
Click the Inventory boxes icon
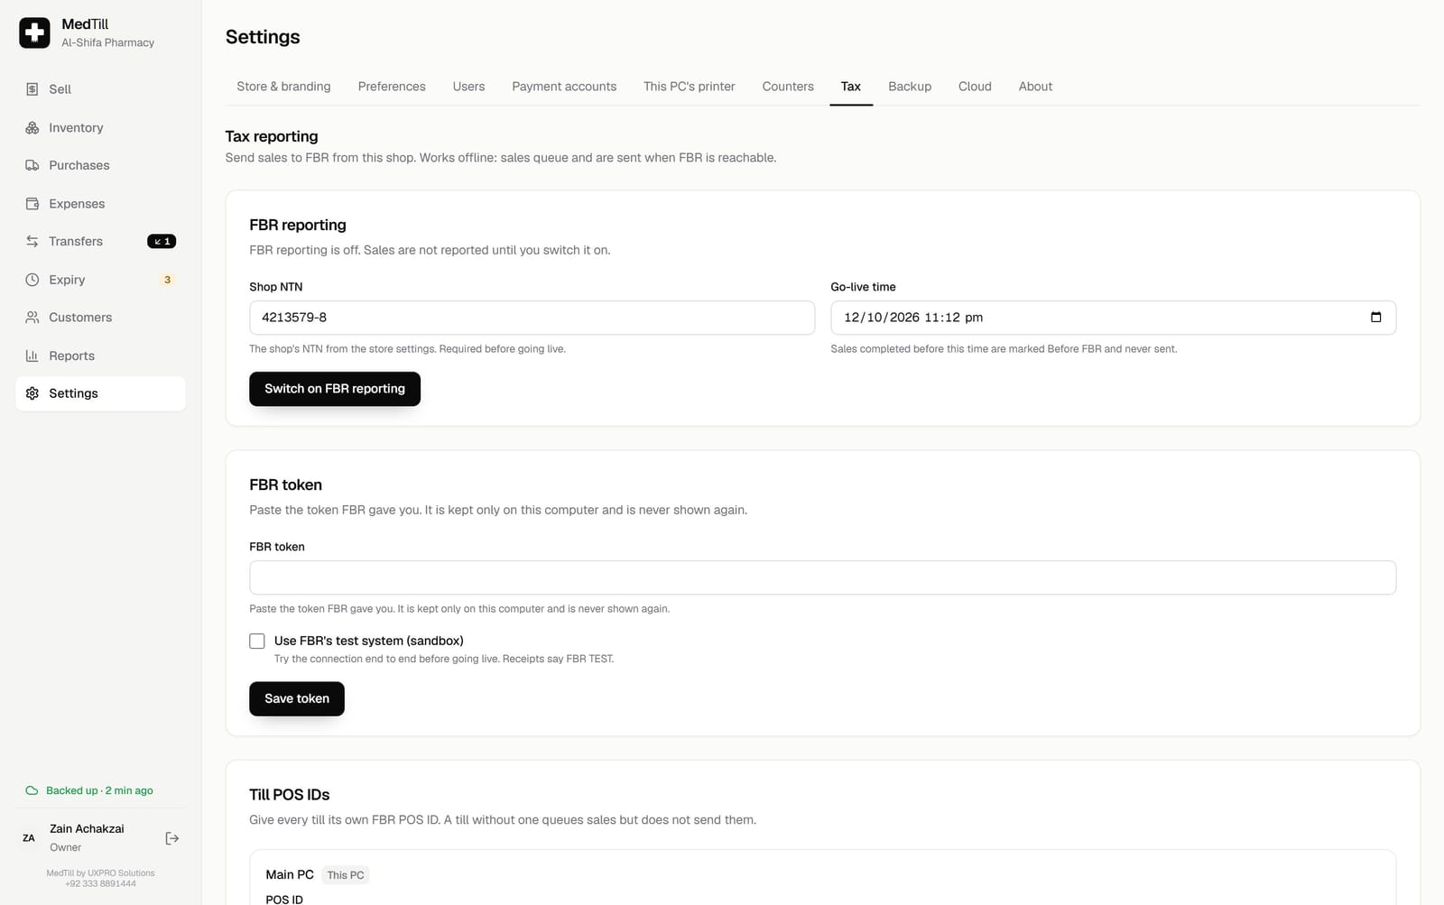pyautogui.click(x=32, y=128)
